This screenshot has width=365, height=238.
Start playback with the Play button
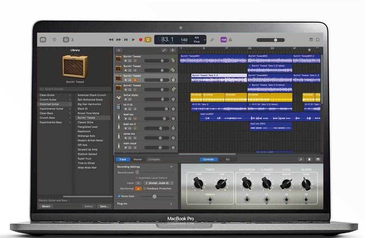[133, 40]
